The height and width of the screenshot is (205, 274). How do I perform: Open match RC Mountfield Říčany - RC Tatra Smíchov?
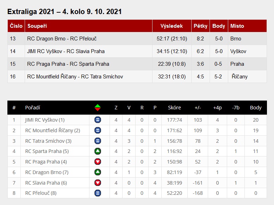click(75, 77)
